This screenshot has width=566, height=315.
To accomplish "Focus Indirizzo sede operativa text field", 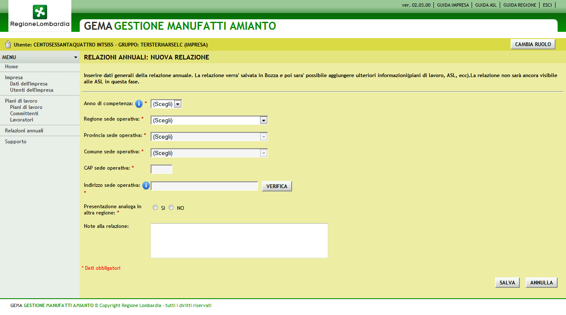I will 204,186.
